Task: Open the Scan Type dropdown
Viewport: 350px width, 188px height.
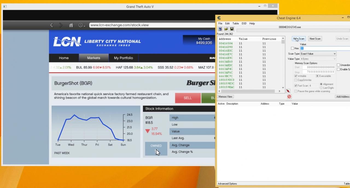Action: [318, 54]
